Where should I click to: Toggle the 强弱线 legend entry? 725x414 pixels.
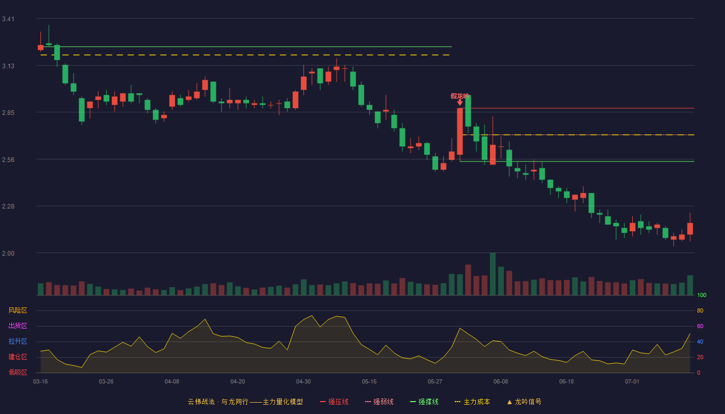click(379, 402)
